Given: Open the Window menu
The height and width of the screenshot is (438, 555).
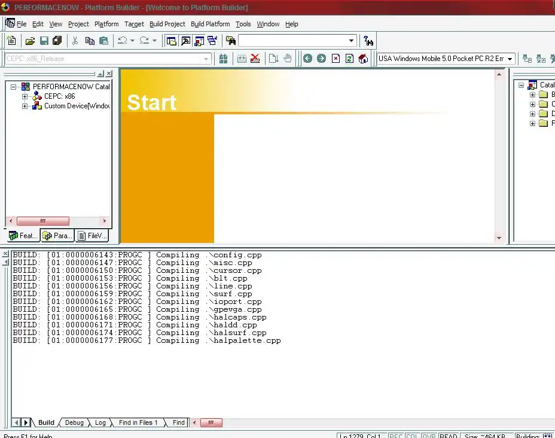Looking at the screenshot, I should tap(269, 24).
